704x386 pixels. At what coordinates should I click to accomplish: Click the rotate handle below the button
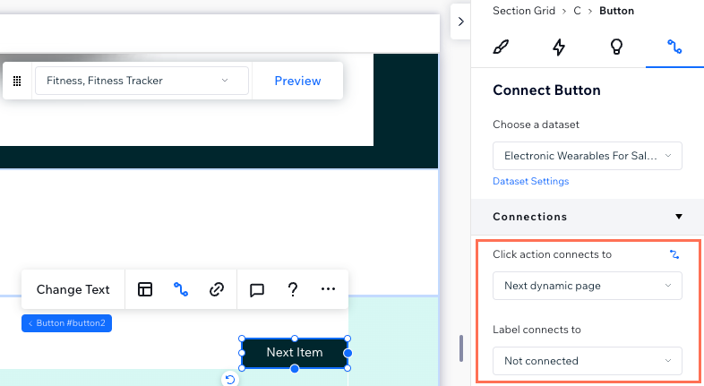point(230,380)
